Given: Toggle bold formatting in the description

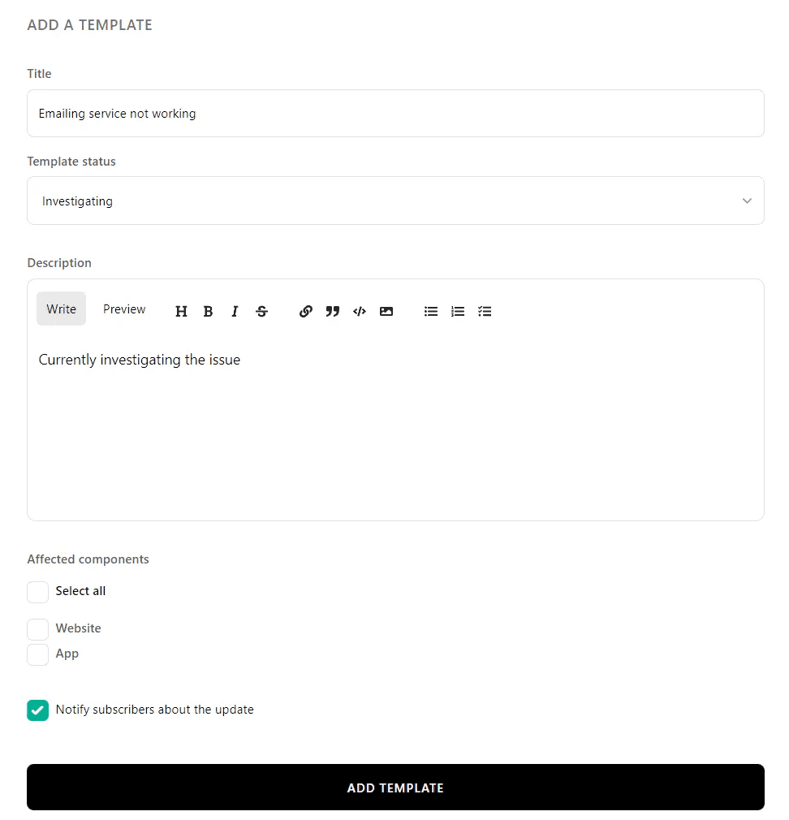Looking at the screenshot, I should click(x=208, y=312).
